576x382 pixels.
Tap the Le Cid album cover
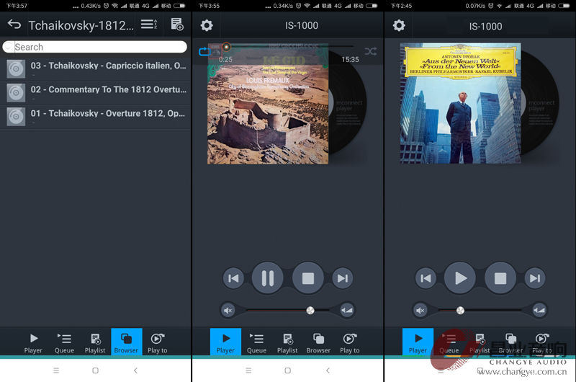pos(268,104)
